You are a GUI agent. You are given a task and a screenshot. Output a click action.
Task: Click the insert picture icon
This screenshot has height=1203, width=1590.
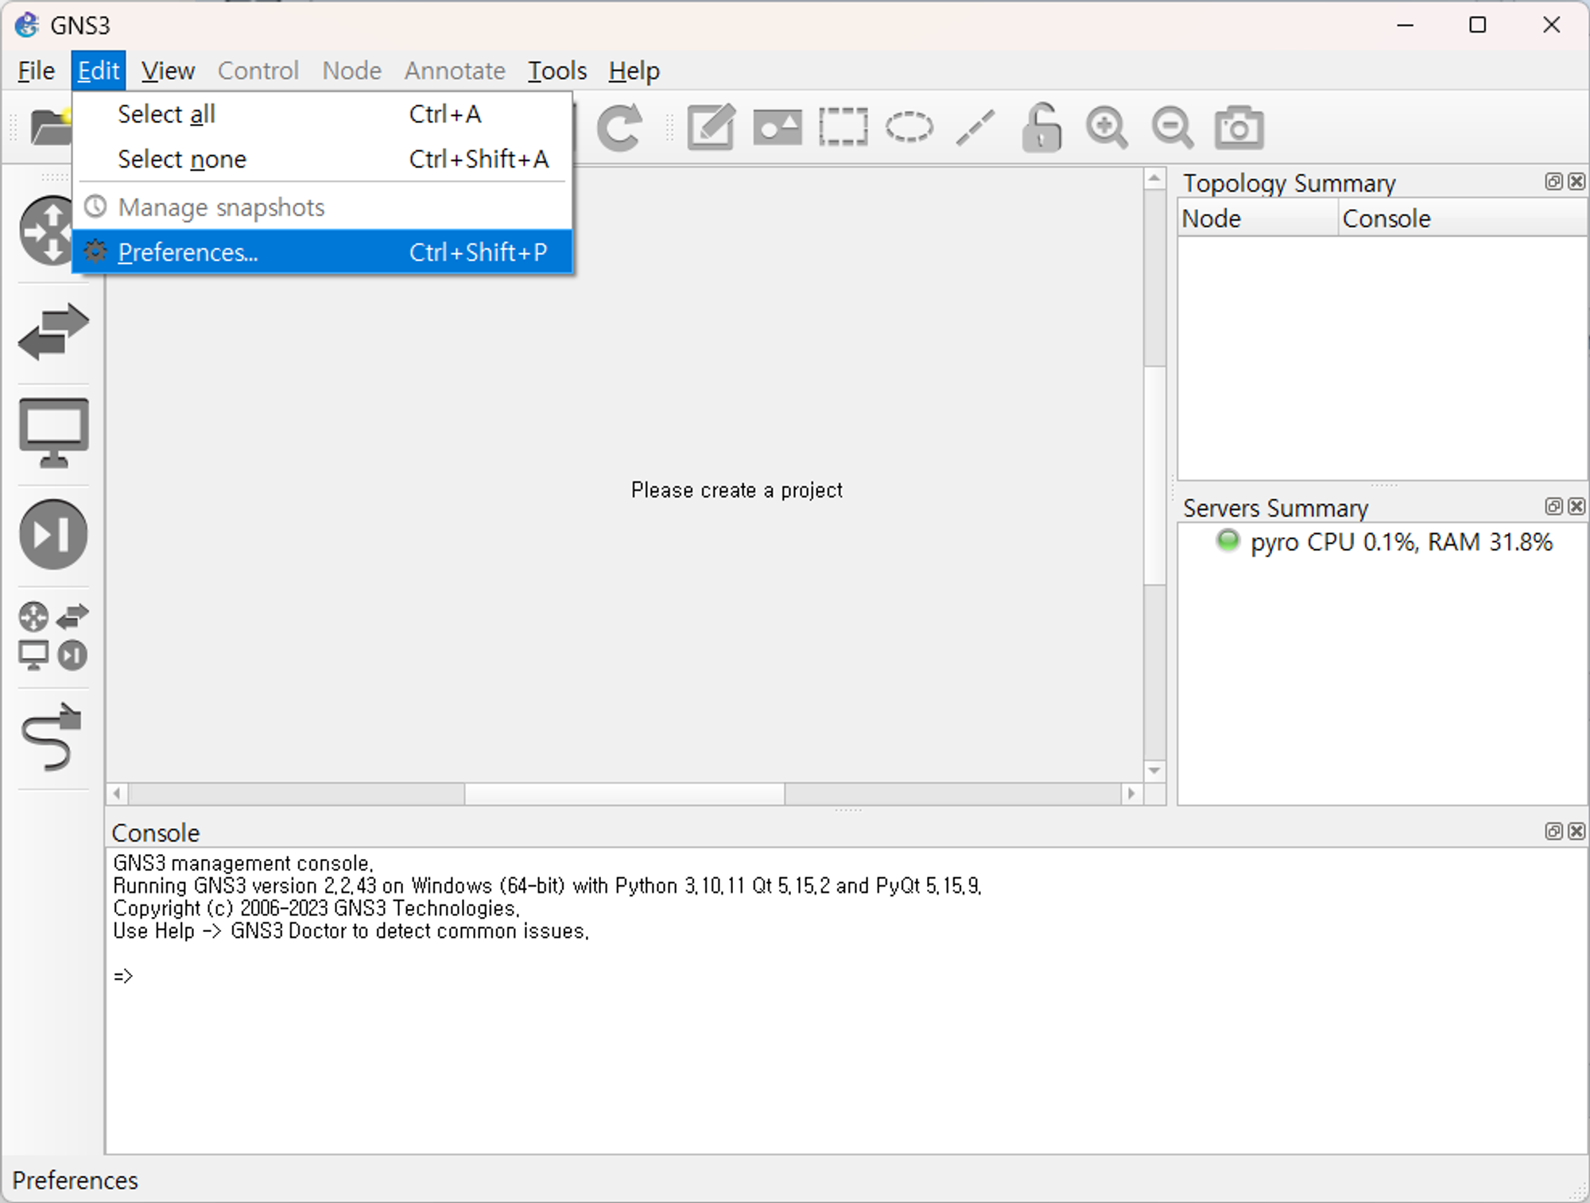(778, 127)
